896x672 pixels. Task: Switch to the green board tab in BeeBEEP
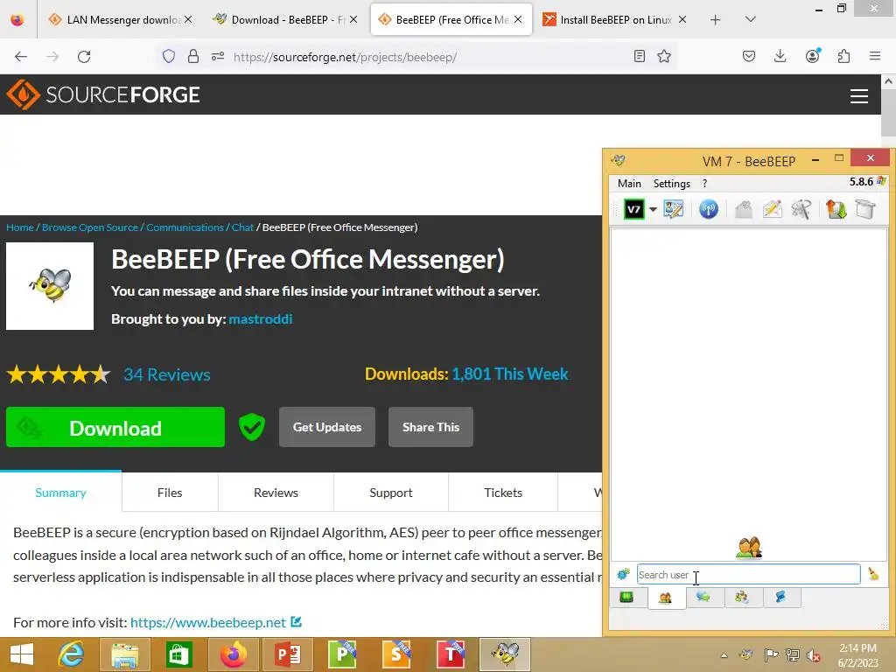[x=626, y=598]
